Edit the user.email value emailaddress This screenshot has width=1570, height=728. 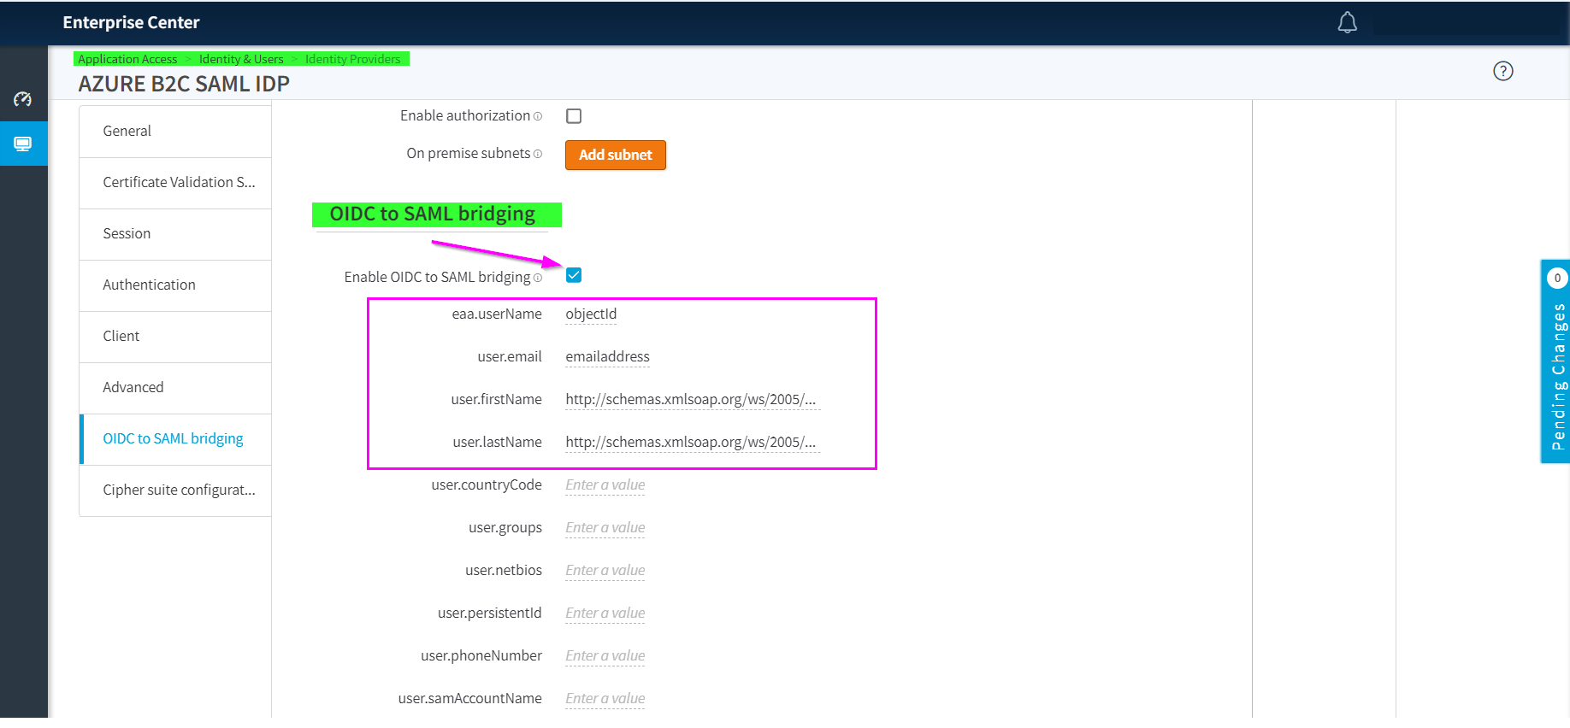pos(607,357)
